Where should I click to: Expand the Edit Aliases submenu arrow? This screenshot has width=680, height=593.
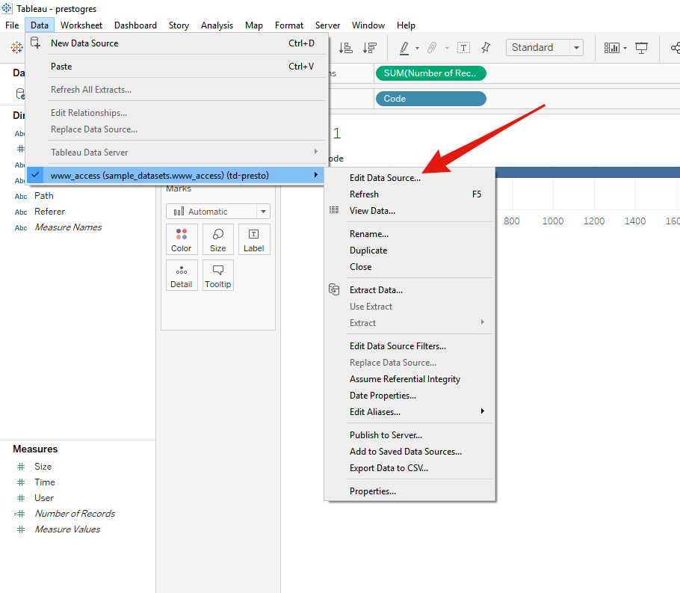click(x=482, y=411)
